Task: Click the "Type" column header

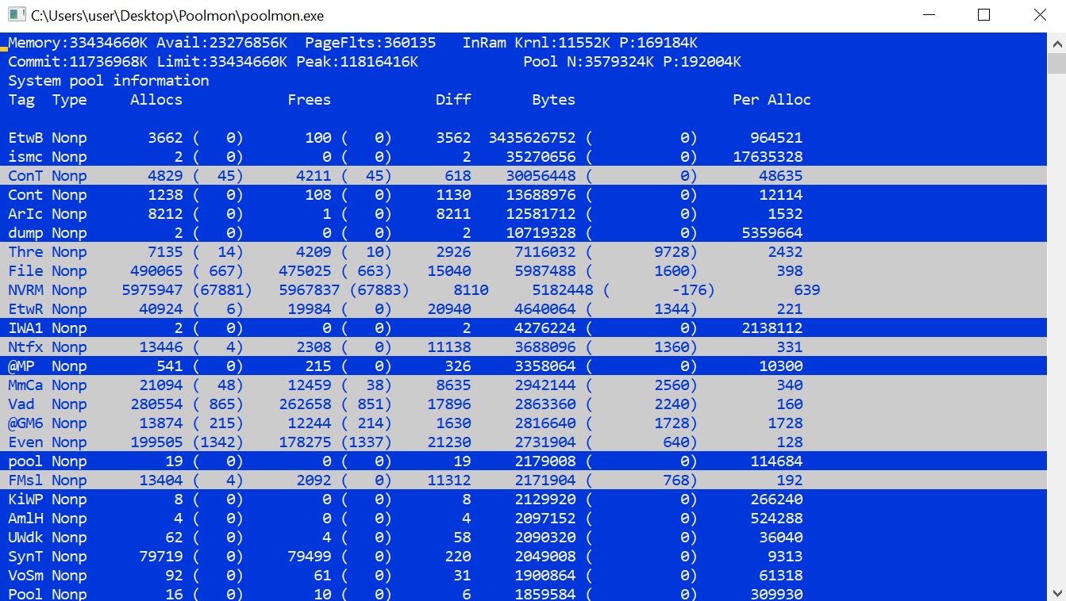Action: (69, 100)
